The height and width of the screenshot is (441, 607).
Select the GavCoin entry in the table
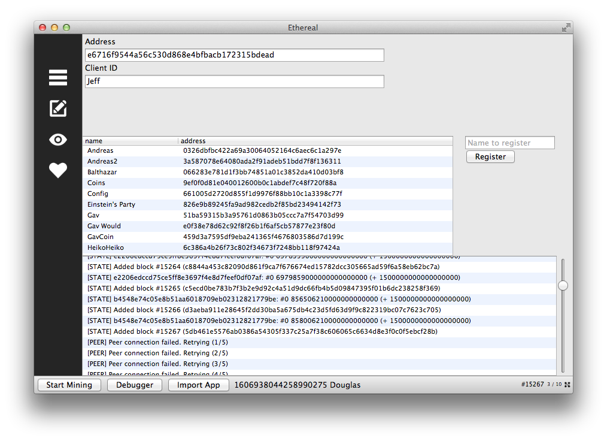pos(101,237)
